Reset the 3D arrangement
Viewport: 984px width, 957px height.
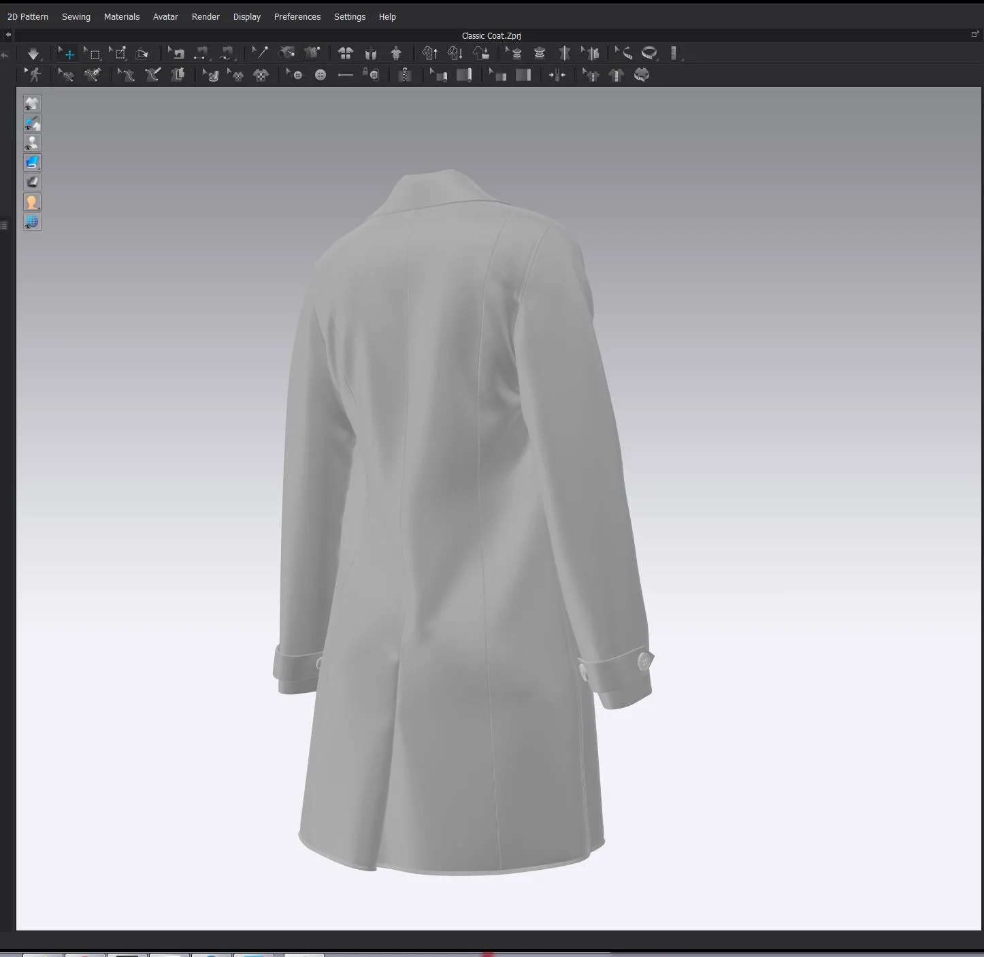click(x=371, y=54)
